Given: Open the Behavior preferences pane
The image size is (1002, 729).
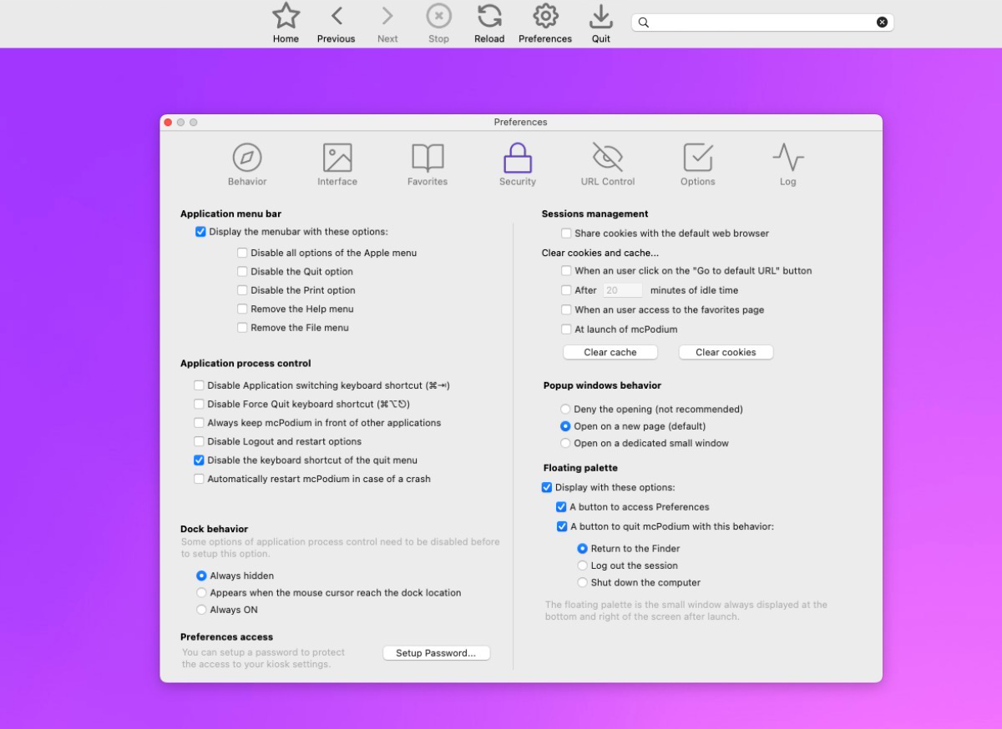Looking at the screenshot, I should (x=247, y=164).
